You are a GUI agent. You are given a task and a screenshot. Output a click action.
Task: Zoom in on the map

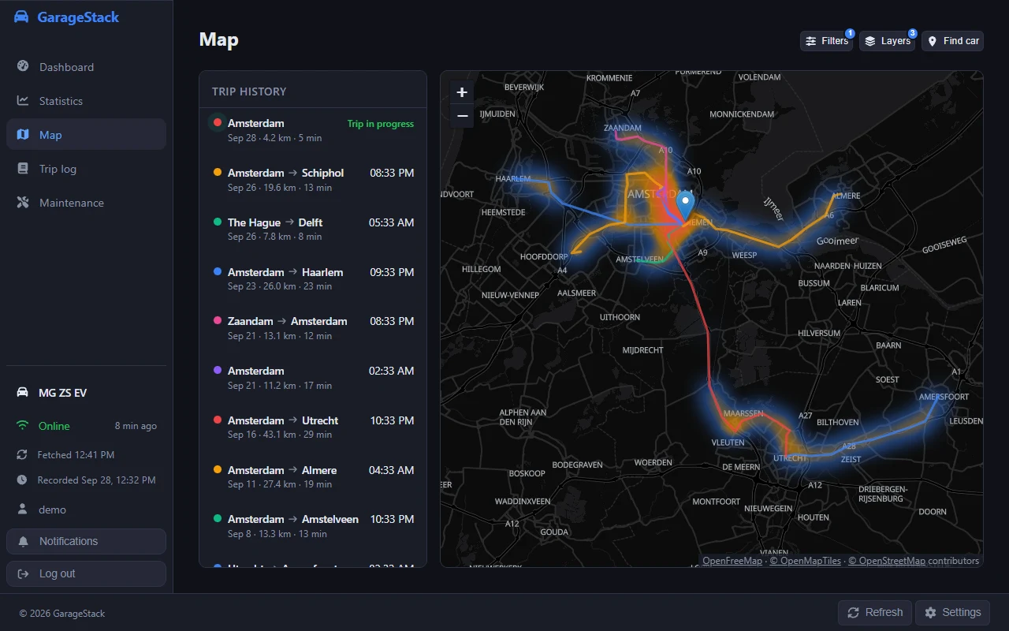point(462,92)
